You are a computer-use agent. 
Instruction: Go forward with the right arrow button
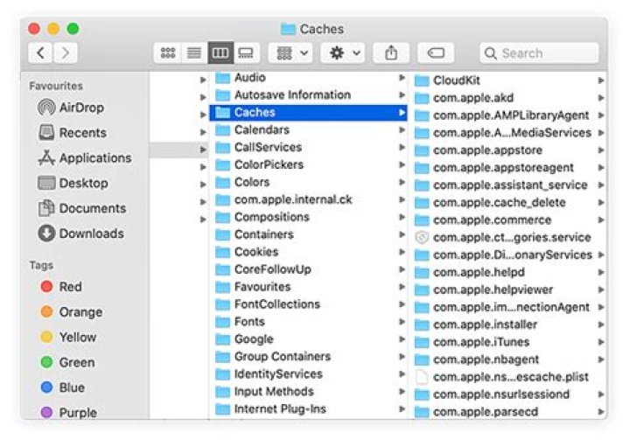pyautogui.click(x=66, y=53)
